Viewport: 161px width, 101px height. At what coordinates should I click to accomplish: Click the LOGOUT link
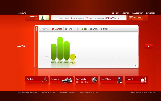point(116,13)
